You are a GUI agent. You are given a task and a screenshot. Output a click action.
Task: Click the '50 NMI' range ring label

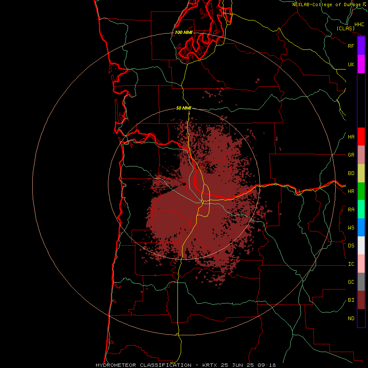(184, 108)
